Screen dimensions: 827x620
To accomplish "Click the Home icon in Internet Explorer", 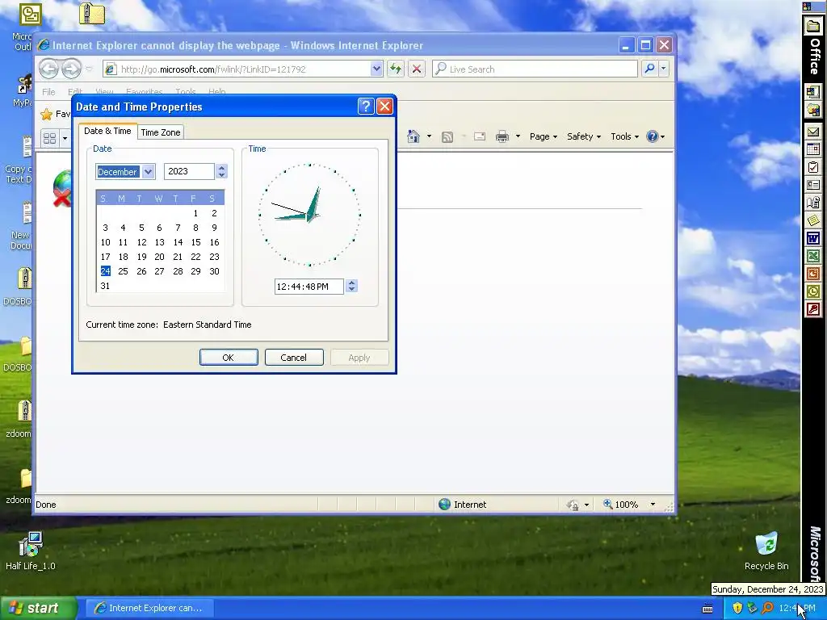I will click(x=413, y=136).
